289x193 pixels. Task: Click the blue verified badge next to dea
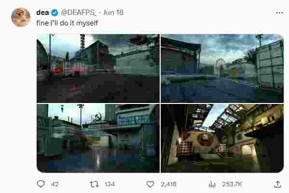55,13
